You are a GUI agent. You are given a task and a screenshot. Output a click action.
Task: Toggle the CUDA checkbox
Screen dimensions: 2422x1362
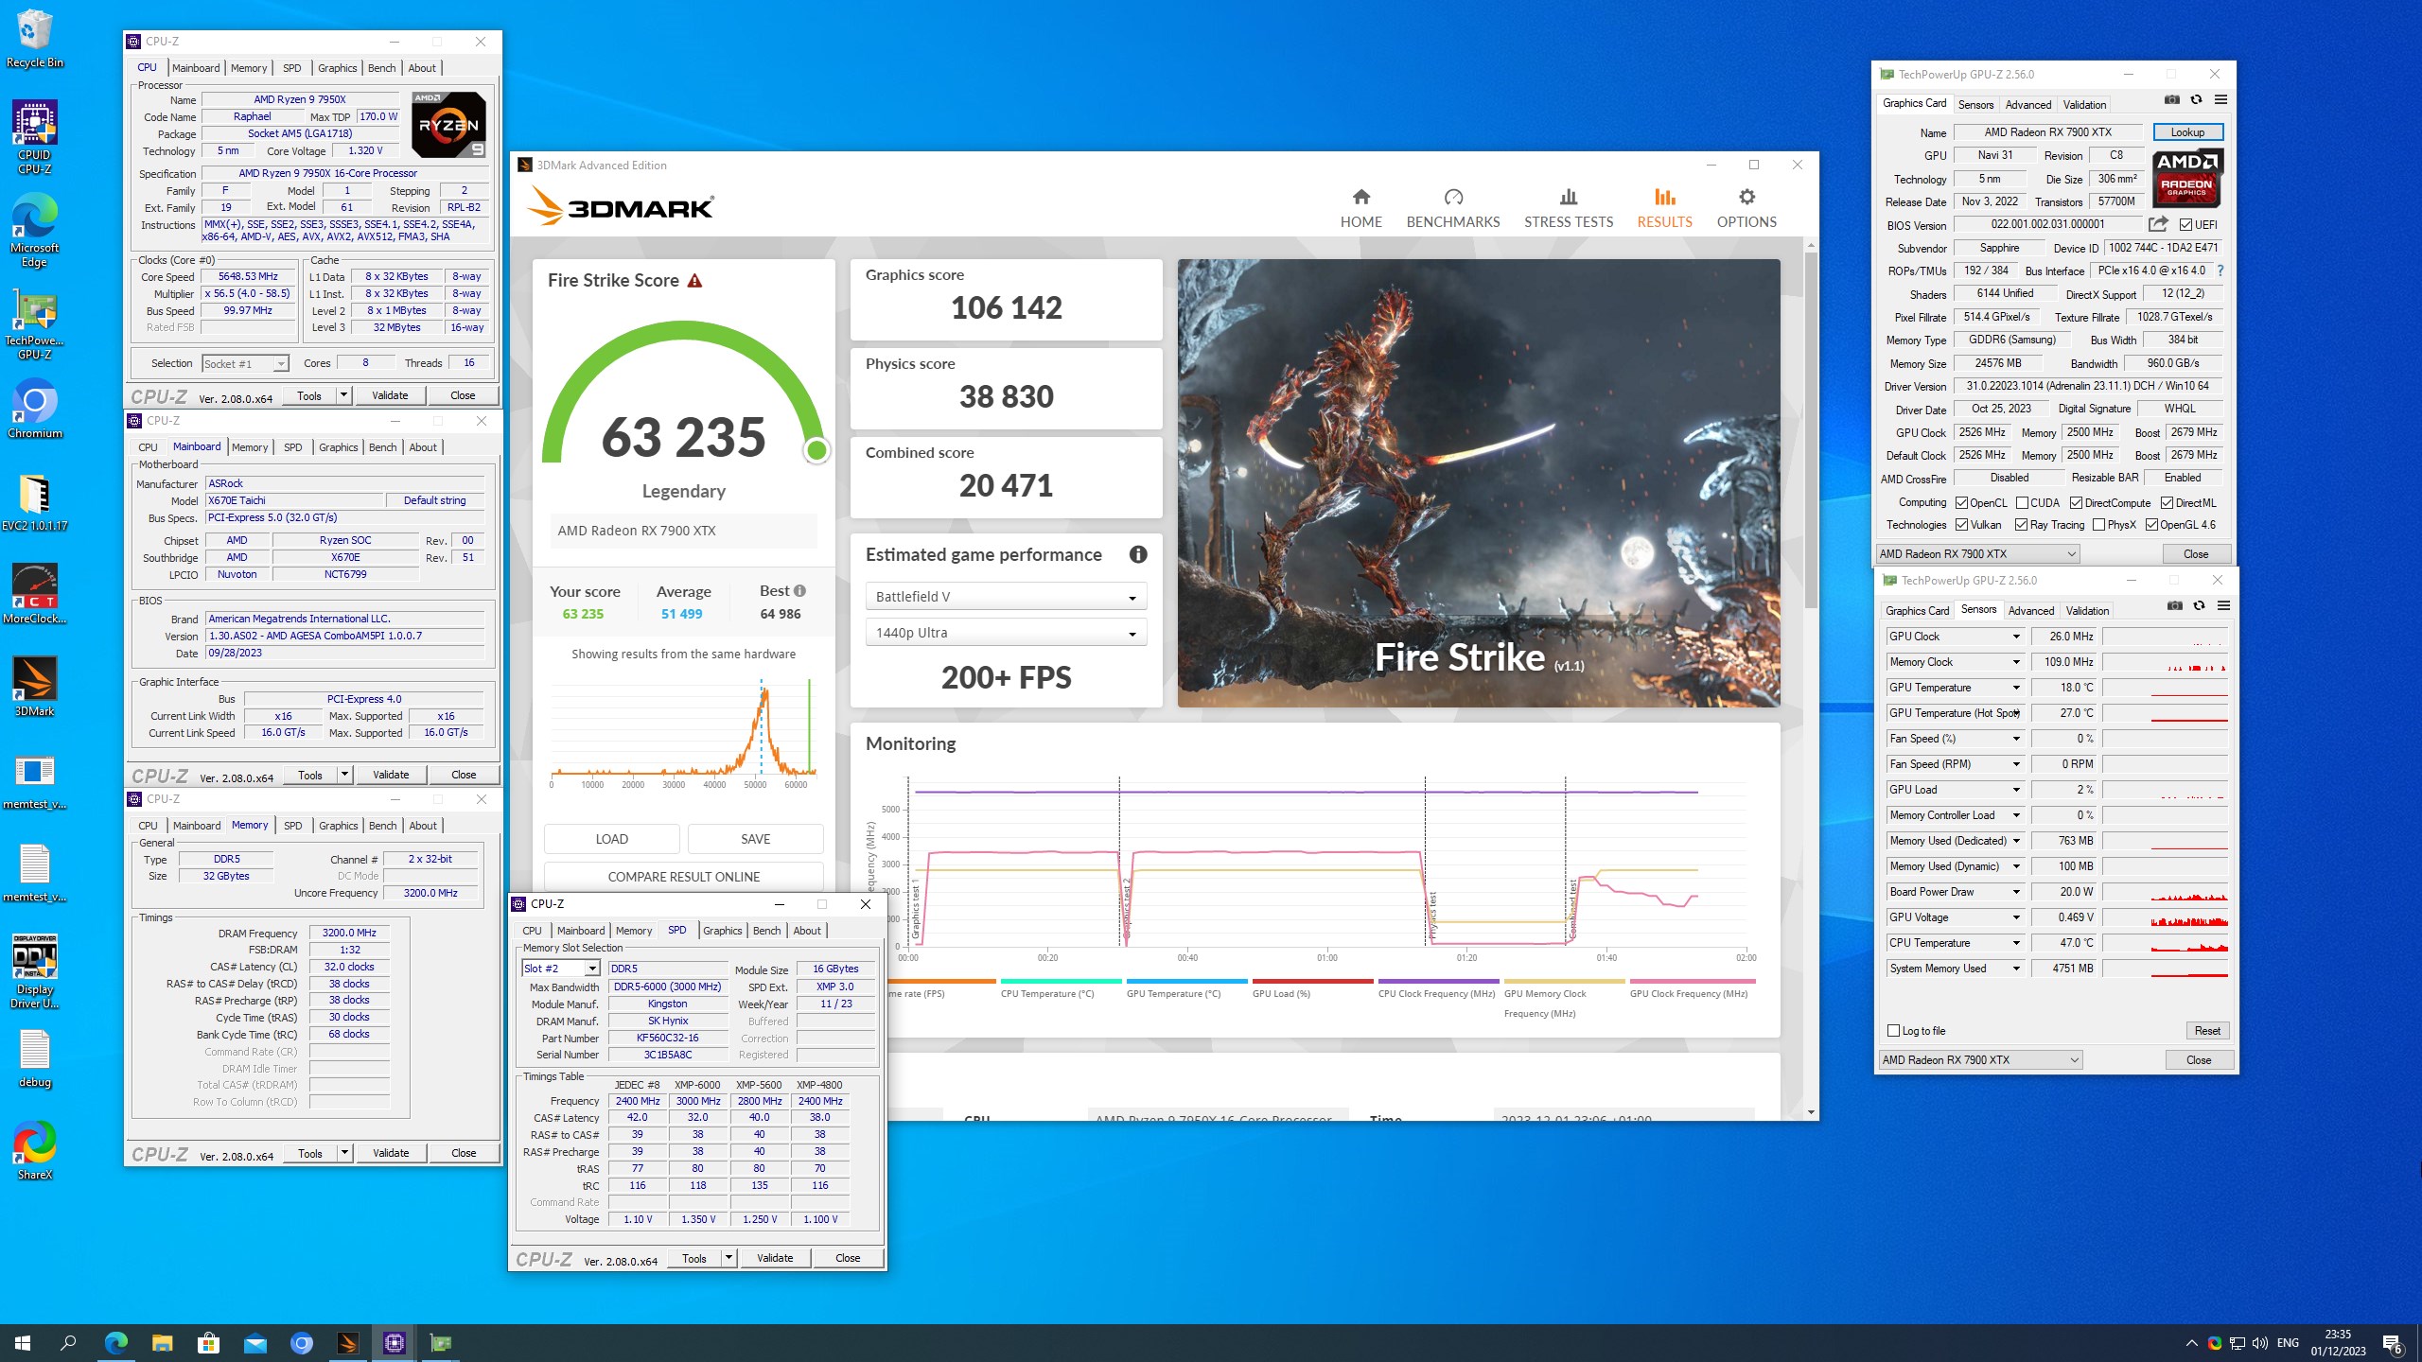[2022, 502]
